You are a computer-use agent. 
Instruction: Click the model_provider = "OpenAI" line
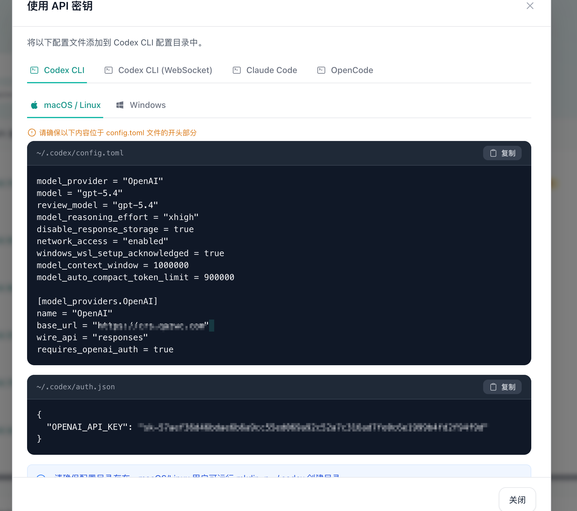pyautogui.click(x=100, y=181)
